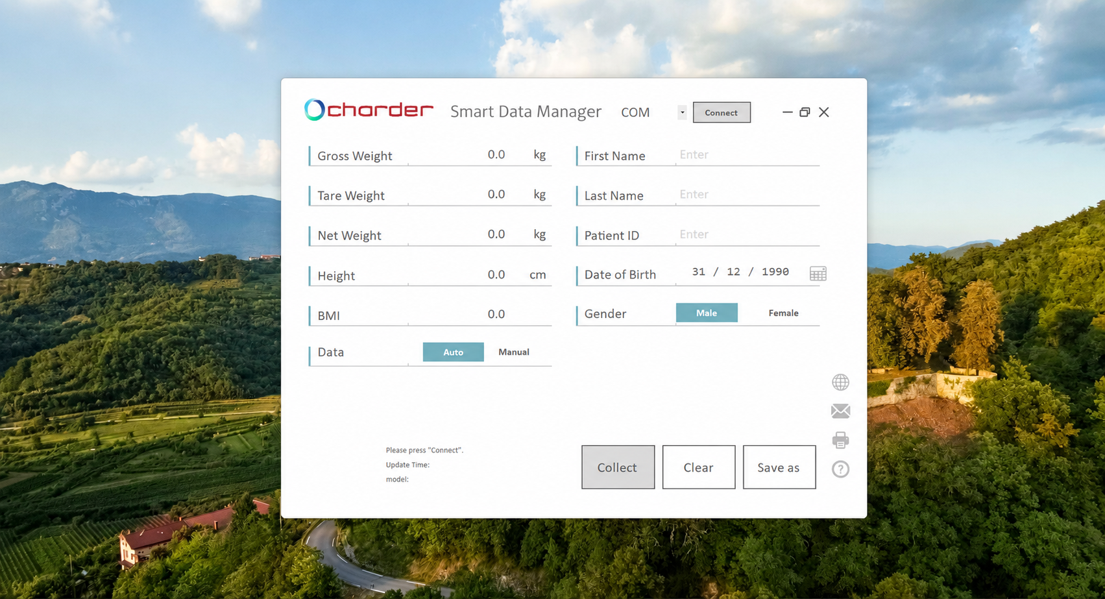Screen dimensions: 1105x599
Task: Minimize the Smart Data Manager window
Action: (x=787, y=112)
